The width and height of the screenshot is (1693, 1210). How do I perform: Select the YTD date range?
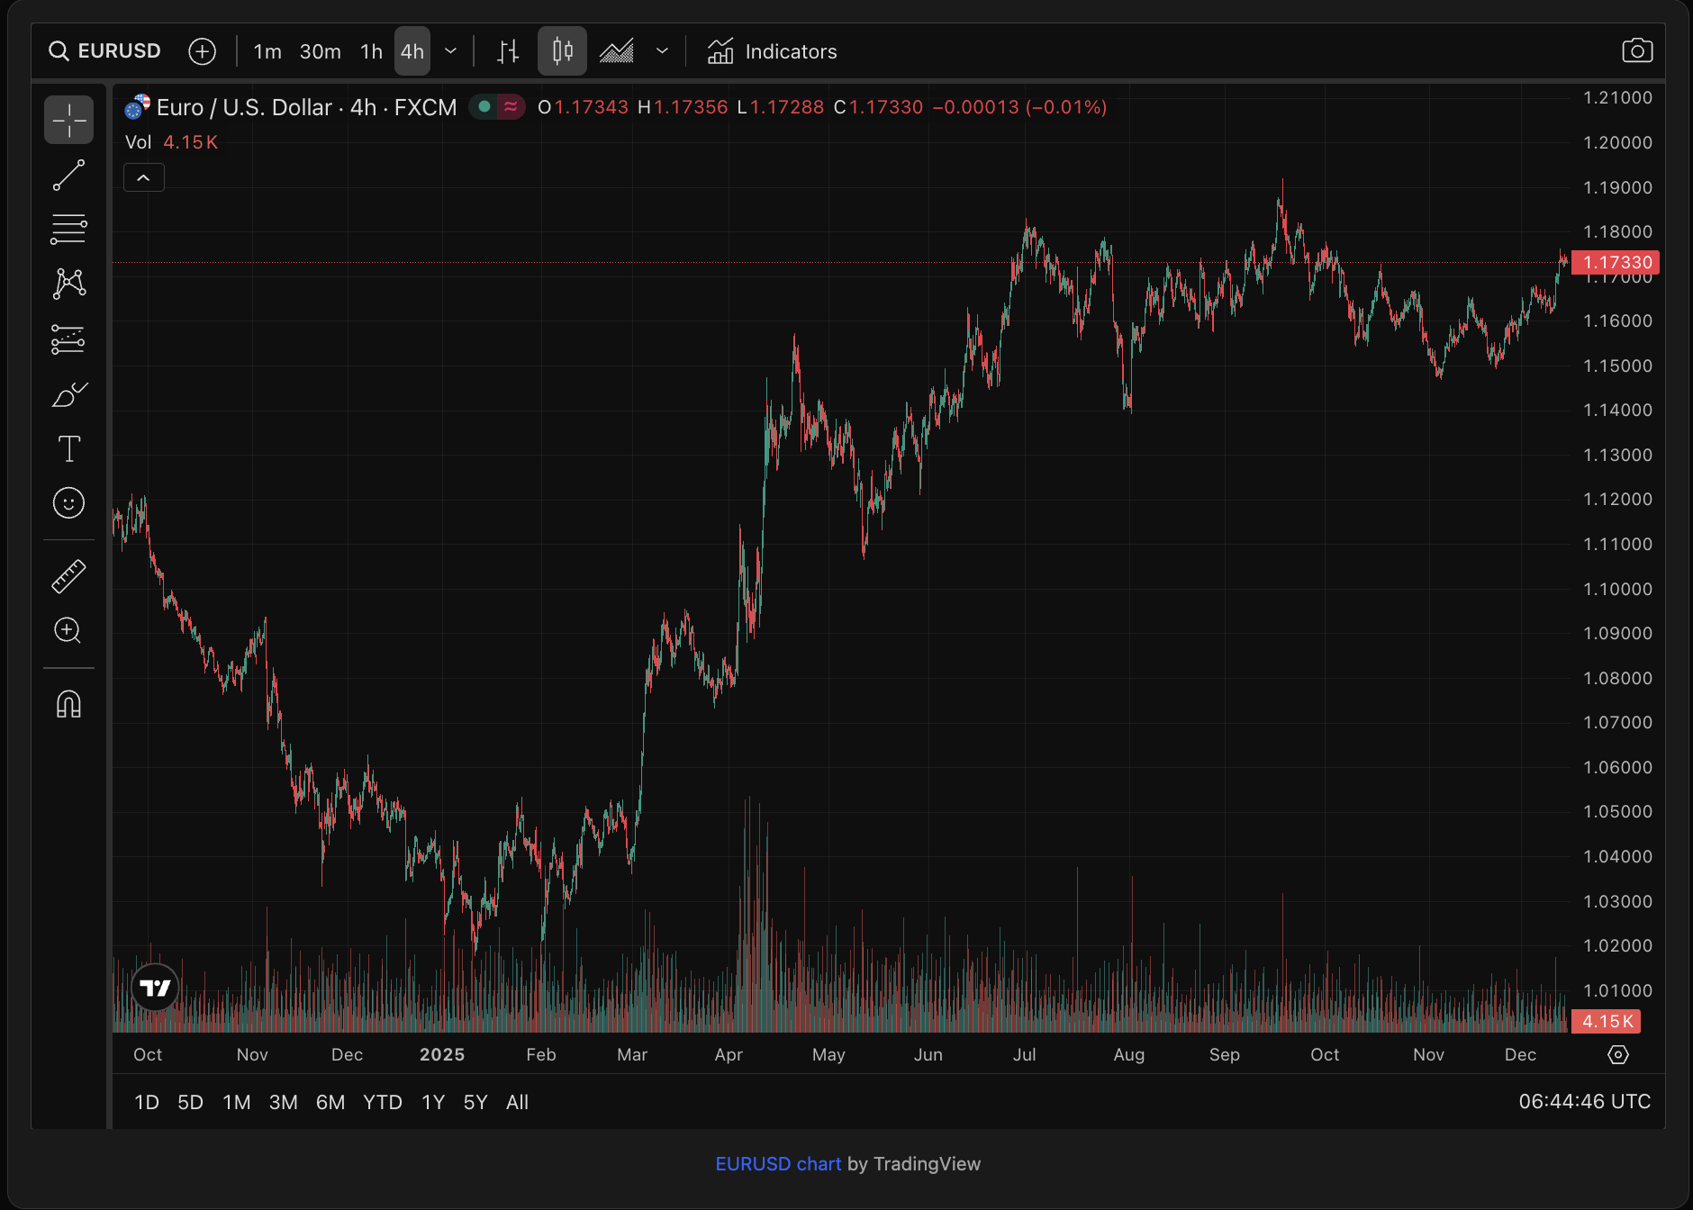coord(383,1101)
